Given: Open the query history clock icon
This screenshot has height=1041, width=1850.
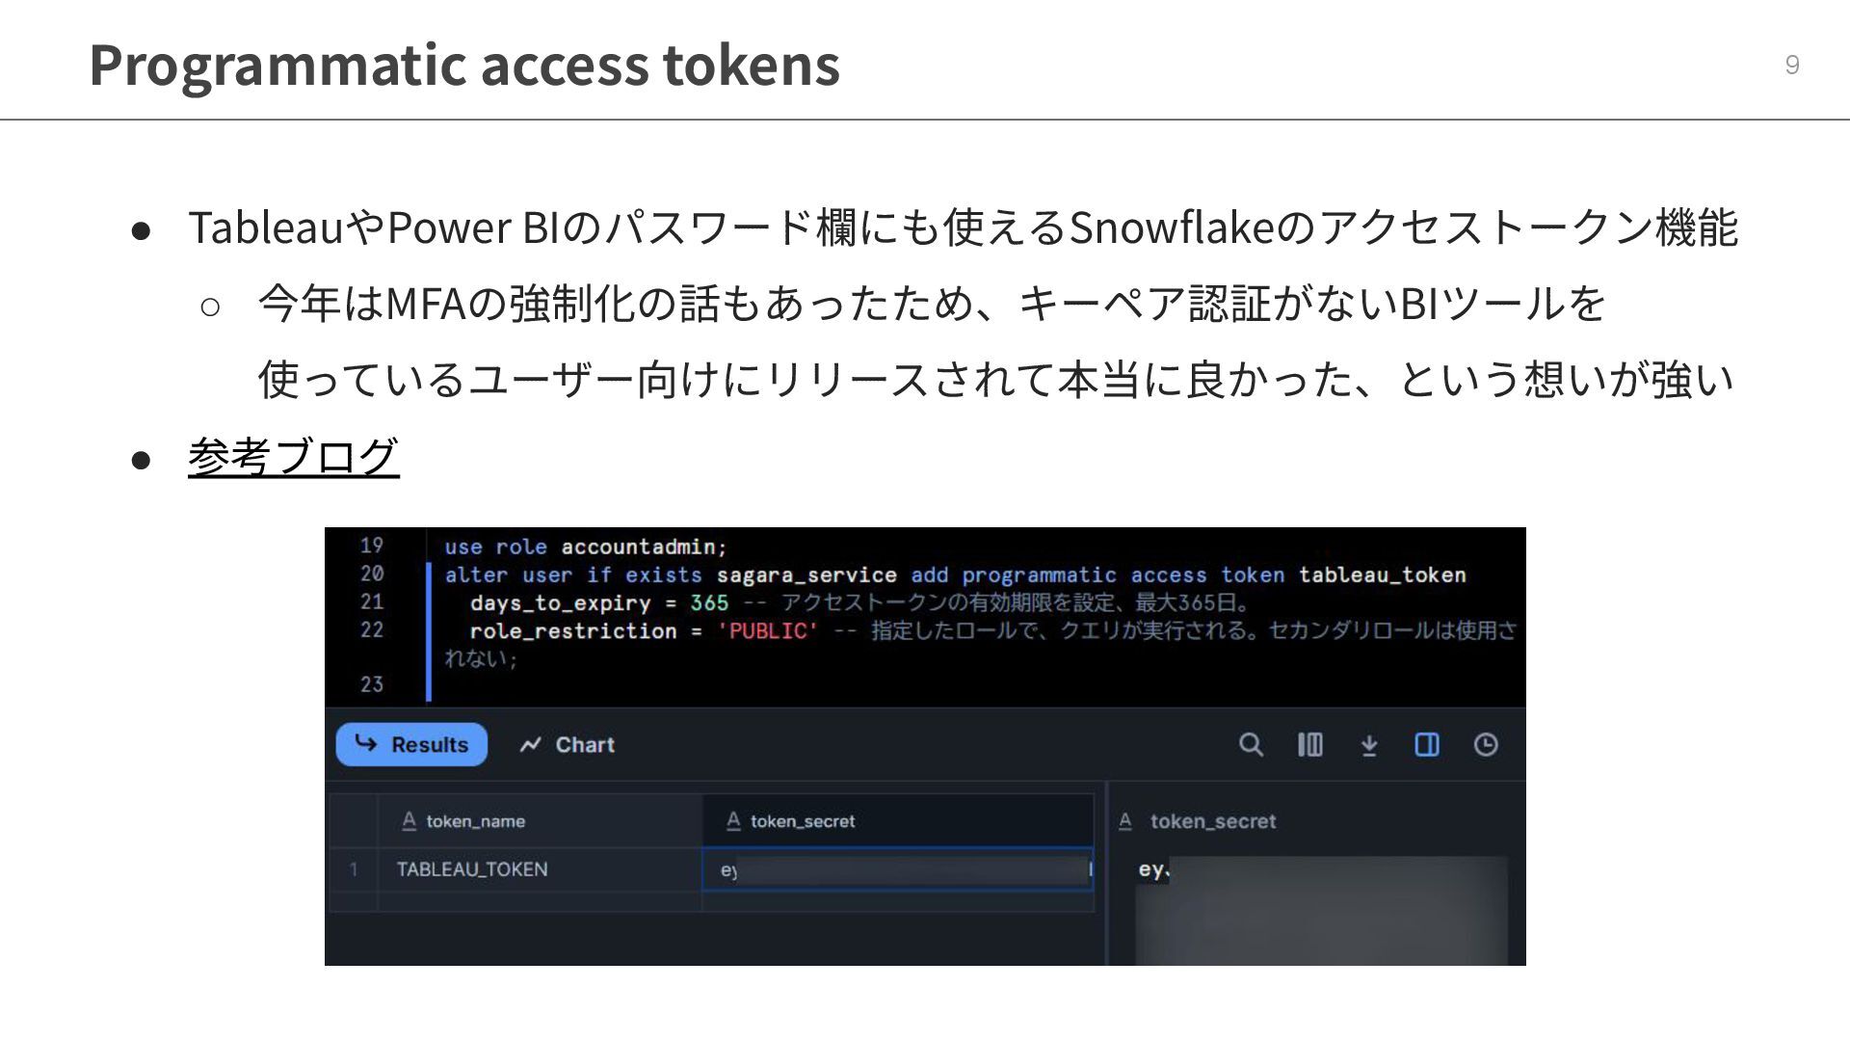Looking at the screenshot, I should (x=1486, y=744).
